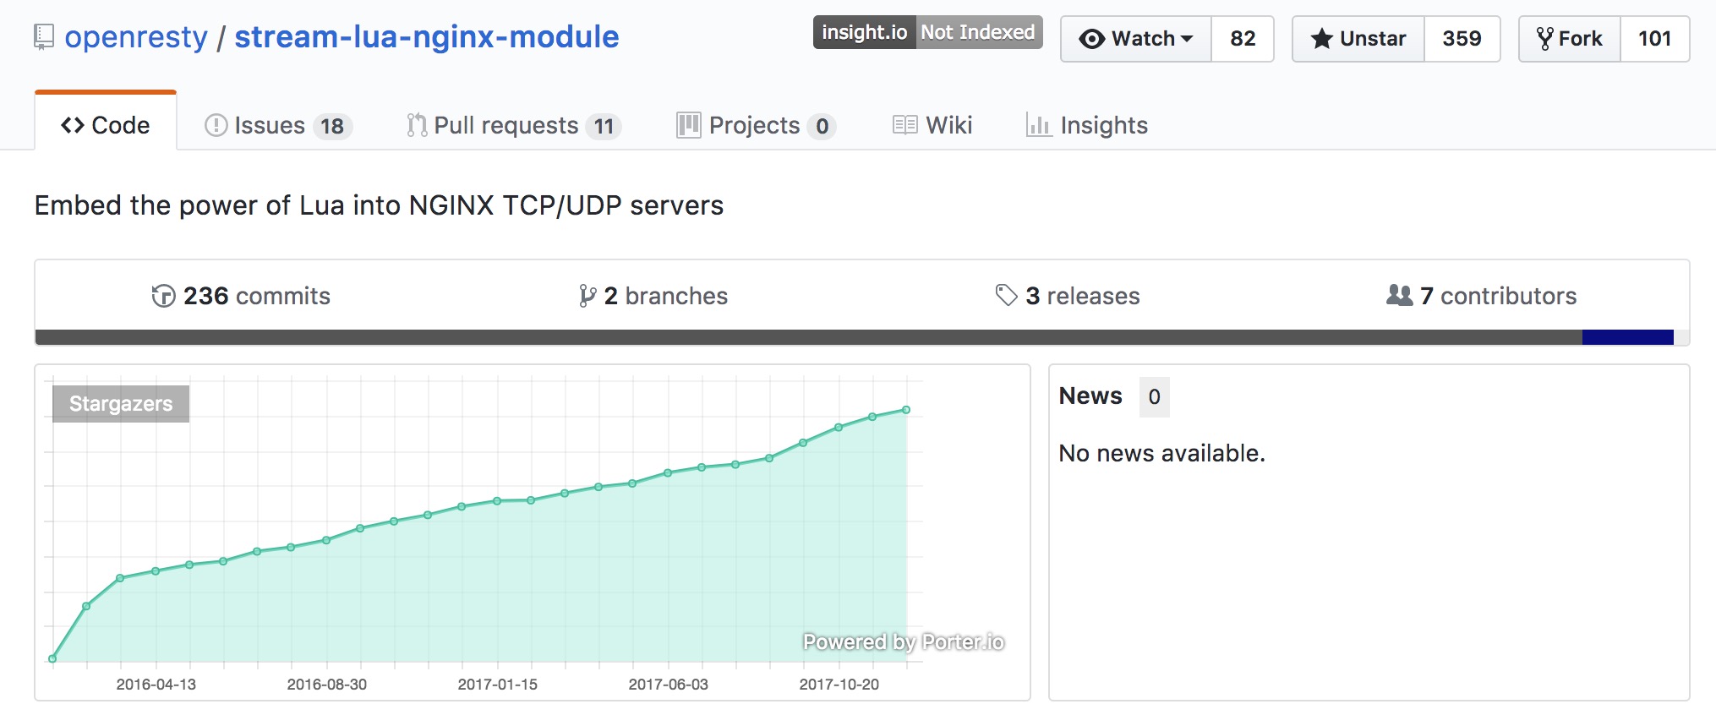Click the Projects board icon
1716x715 pixels.
coord(689,125)
